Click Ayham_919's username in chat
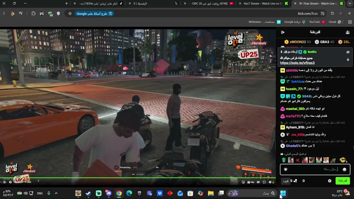Viewport: 354px width, 199px height. [295, 127]
